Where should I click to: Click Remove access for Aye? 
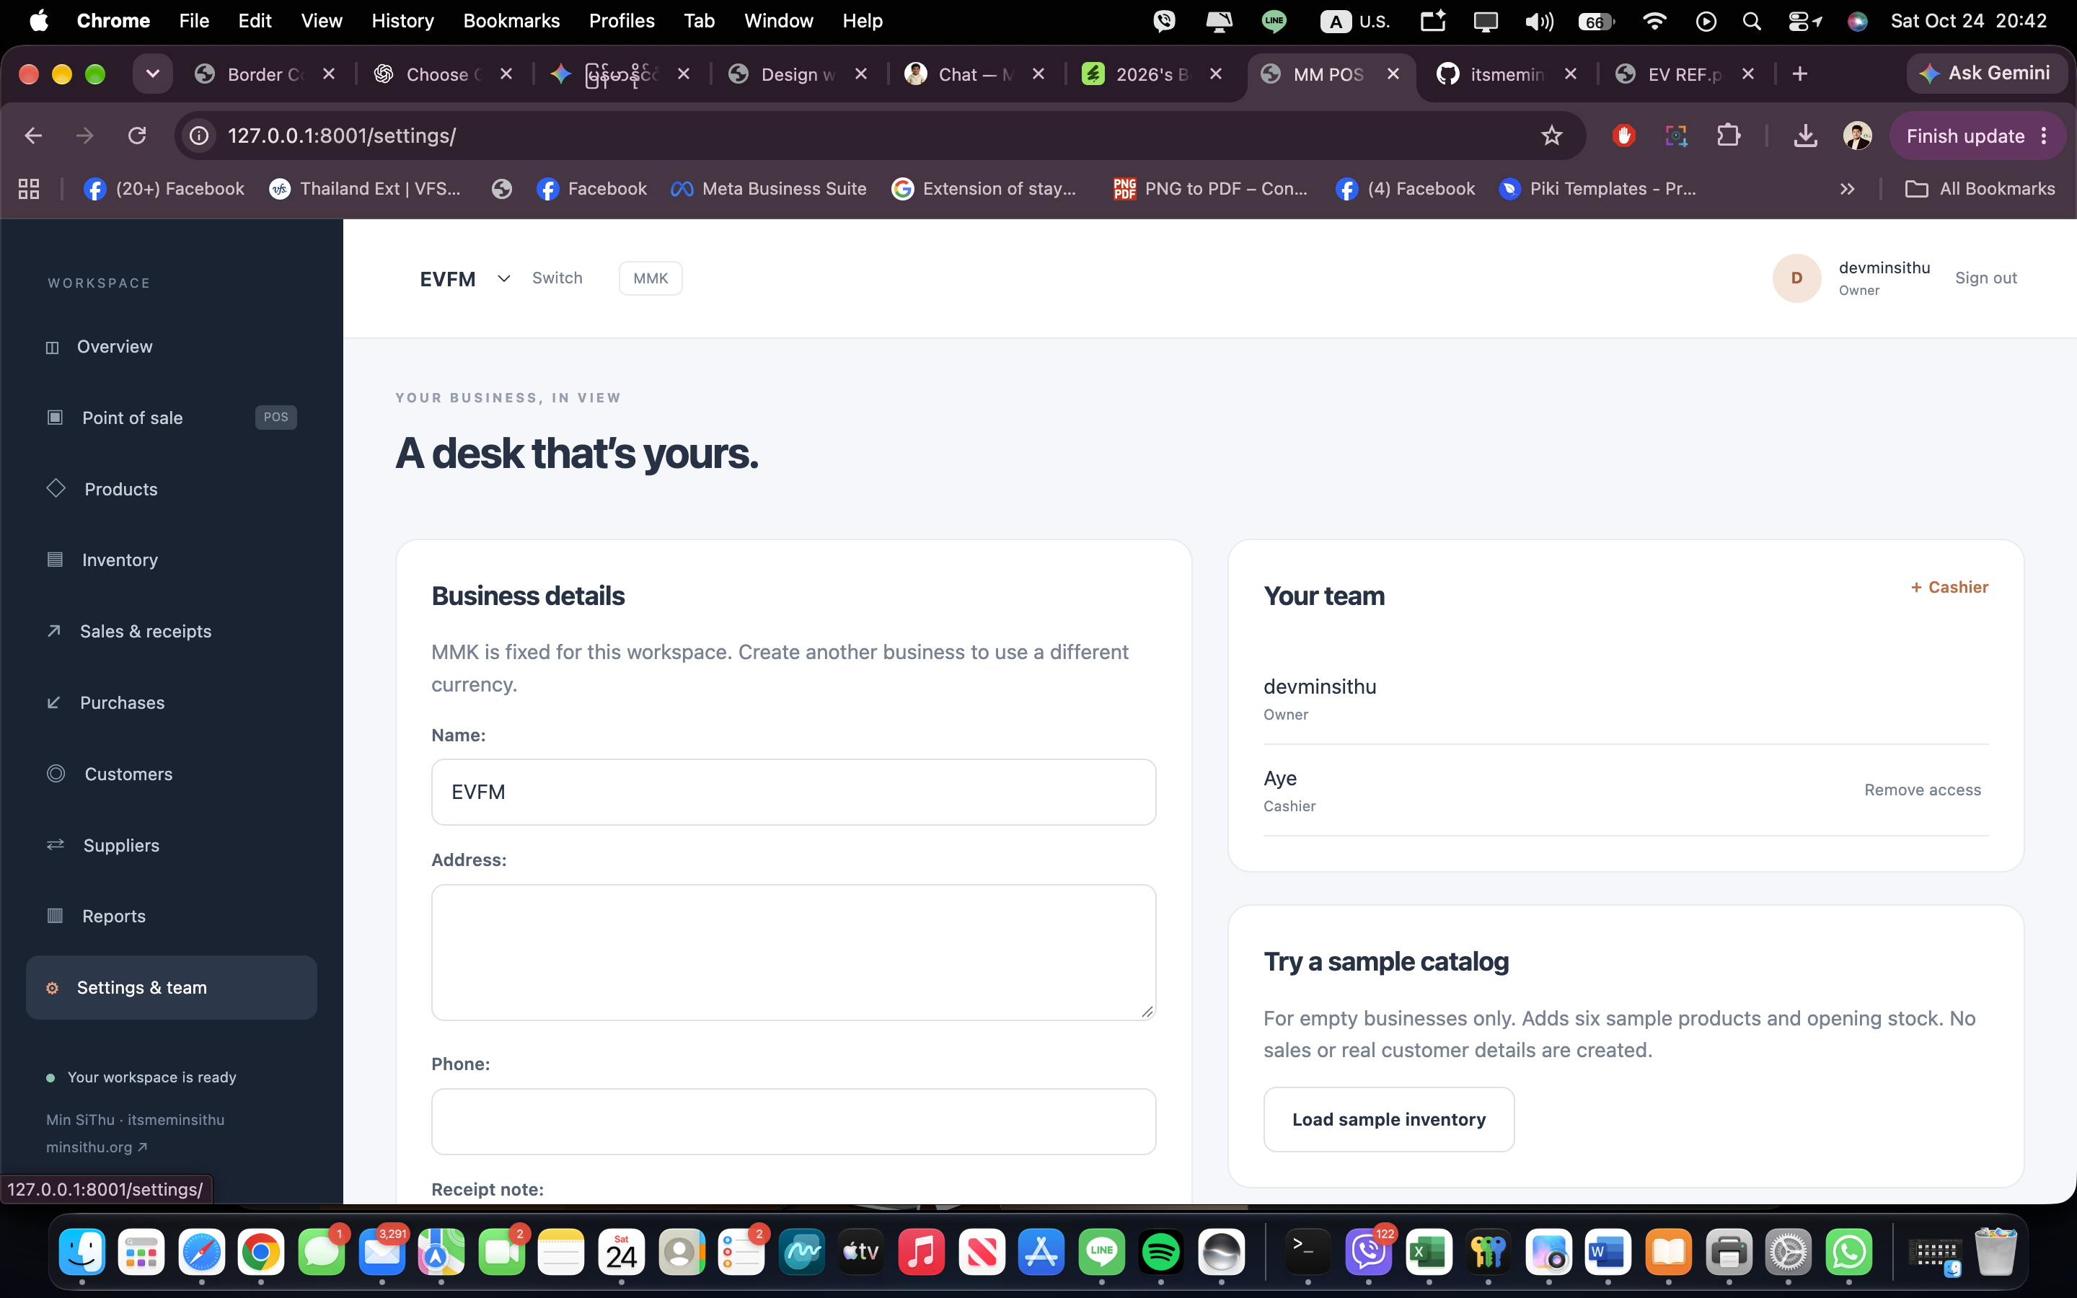[1923, 790]
